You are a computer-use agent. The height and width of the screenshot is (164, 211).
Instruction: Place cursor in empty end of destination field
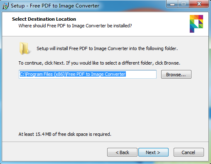(141, 74)
